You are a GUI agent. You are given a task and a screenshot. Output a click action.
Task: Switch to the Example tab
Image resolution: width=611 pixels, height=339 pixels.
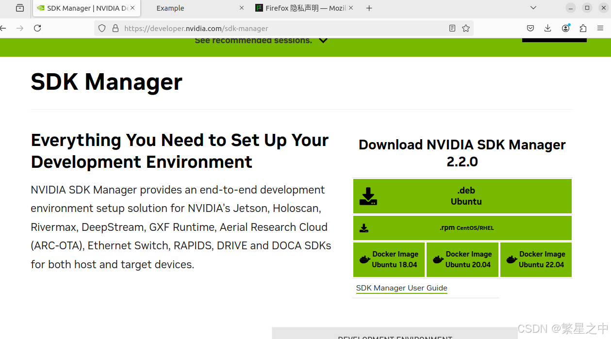170,8
